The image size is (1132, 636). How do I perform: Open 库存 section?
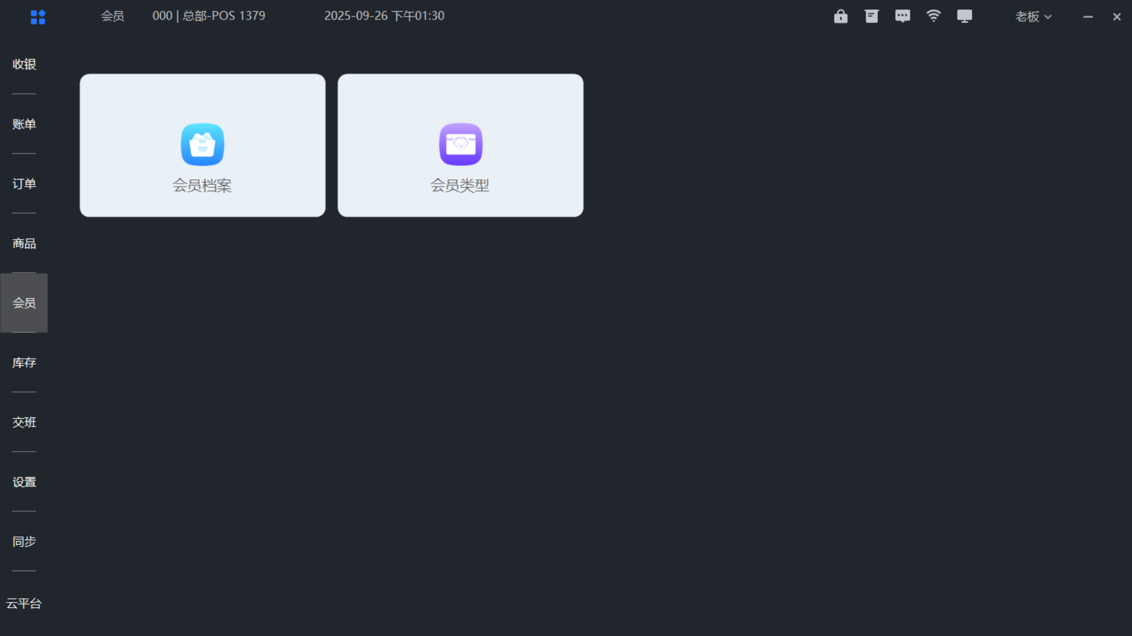(x=24, y=363)
